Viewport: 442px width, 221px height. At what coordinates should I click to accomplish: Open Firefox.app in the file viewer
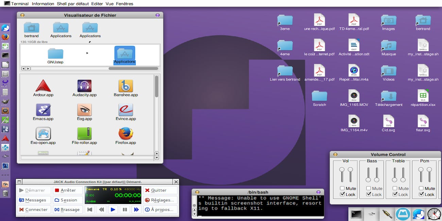tap(125, 135)
